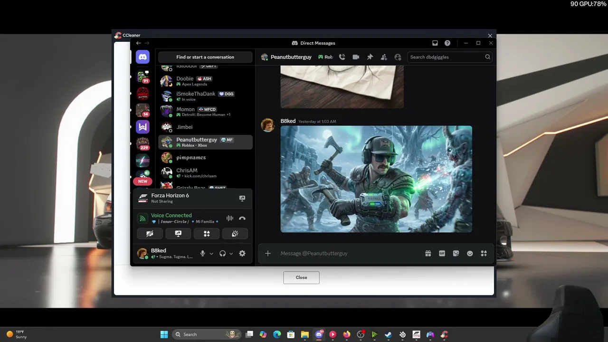This screenshot has width=608, height=342.
Task: Open the DM with Jimbei
Action: coord(205,127)
